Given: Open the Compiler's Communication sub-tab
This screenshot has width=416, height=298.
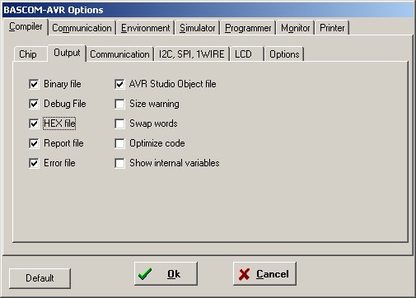Looking at the screenshot, I should [119, 54].
